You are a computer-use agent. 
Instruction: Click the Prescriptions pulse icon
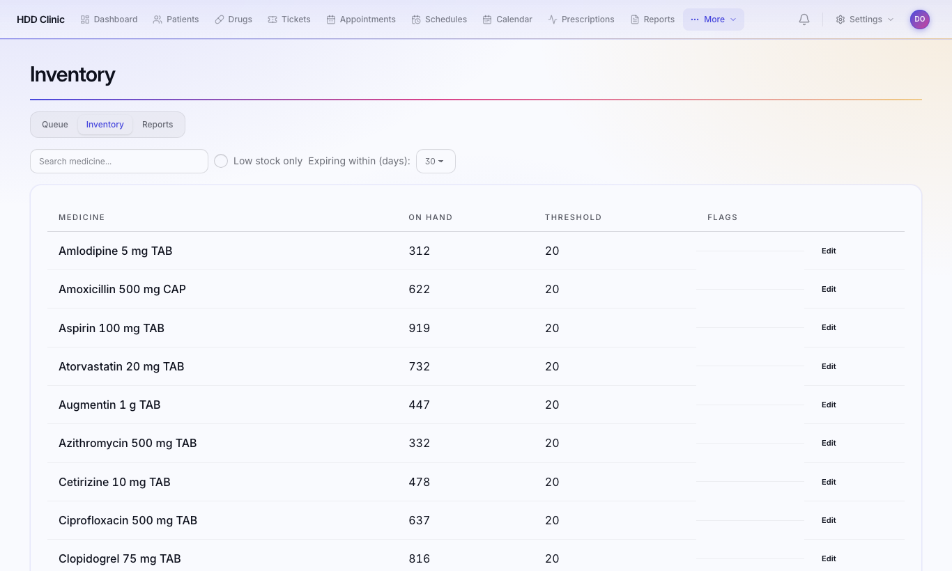coord(553,19)
